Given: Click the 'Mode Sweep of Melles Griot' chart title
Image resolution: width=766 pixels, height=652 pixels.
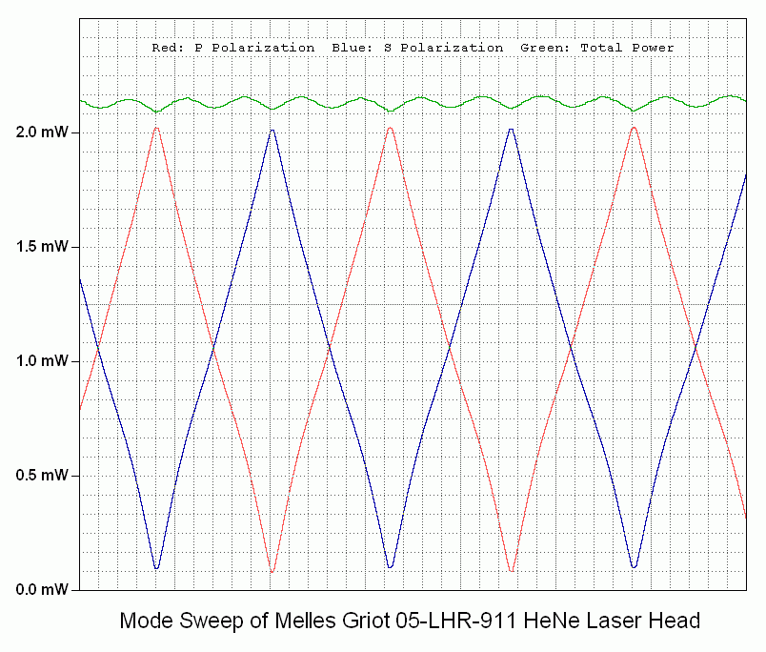Looking at the screenshot, I should coord(410,621).
